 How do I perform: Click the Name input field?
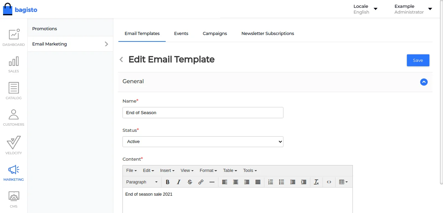click(x=203, y=113)
